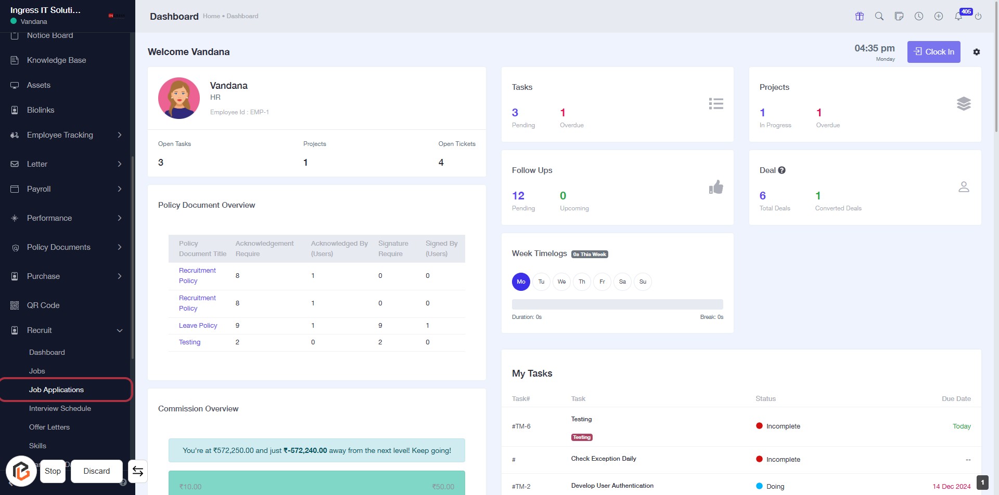Screen dimensions: 999x495
Task: Click the Discard recording button
Action: 97,471
